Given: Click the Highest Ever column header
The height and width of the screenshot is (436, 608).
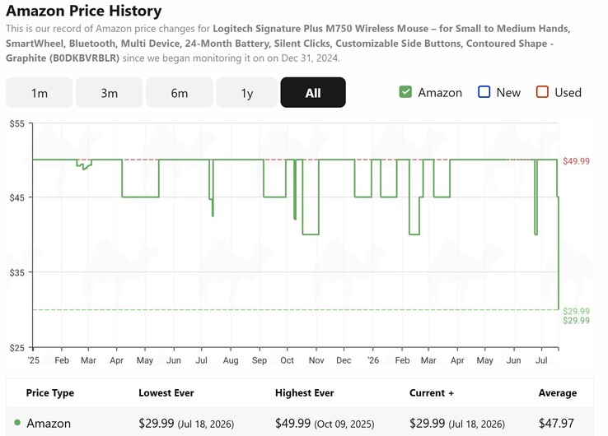Looking at the screenshot, I should (x=304, y=392).
